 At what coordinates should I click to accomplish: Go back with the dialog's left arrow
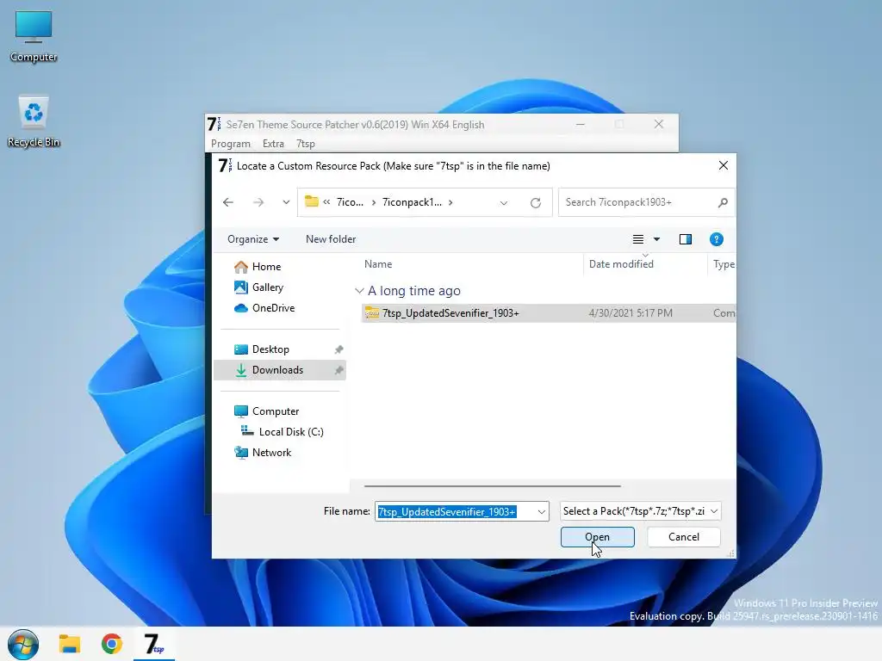click(227, 202)
